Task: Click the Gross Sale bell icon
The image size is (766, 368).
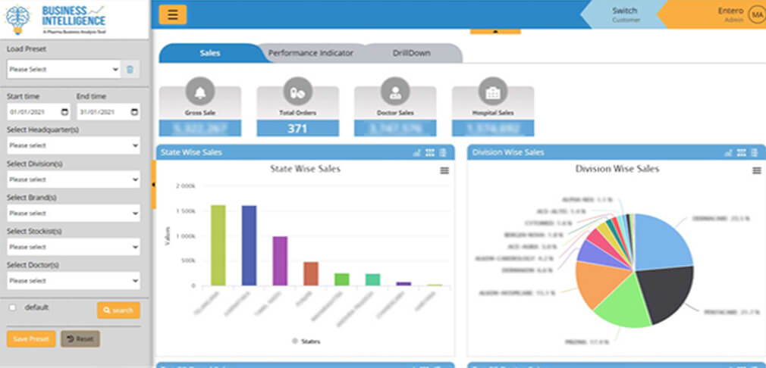Action: click(200, 92)
